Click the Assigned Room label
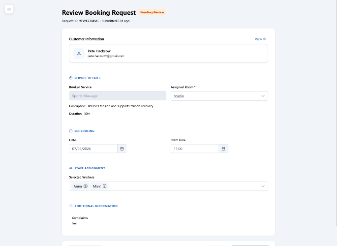The width and height of the screenshot is (337, 246). point(183,87)
